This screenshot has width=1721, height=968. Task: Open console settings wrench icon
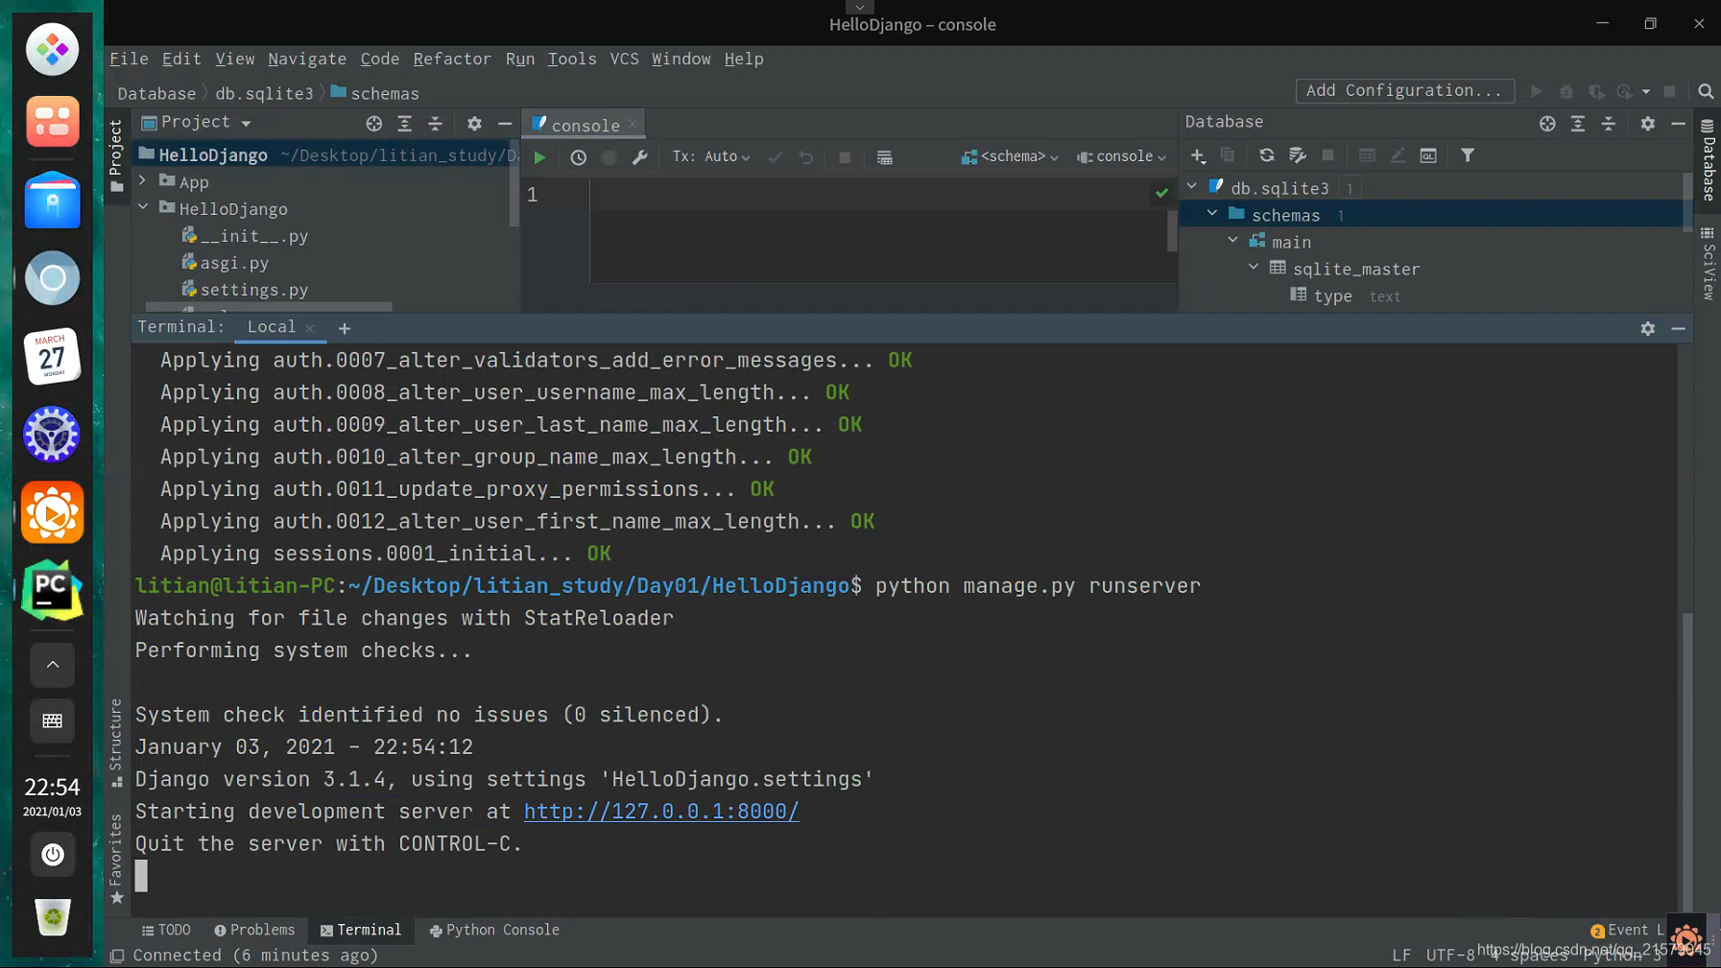[639, 157]
